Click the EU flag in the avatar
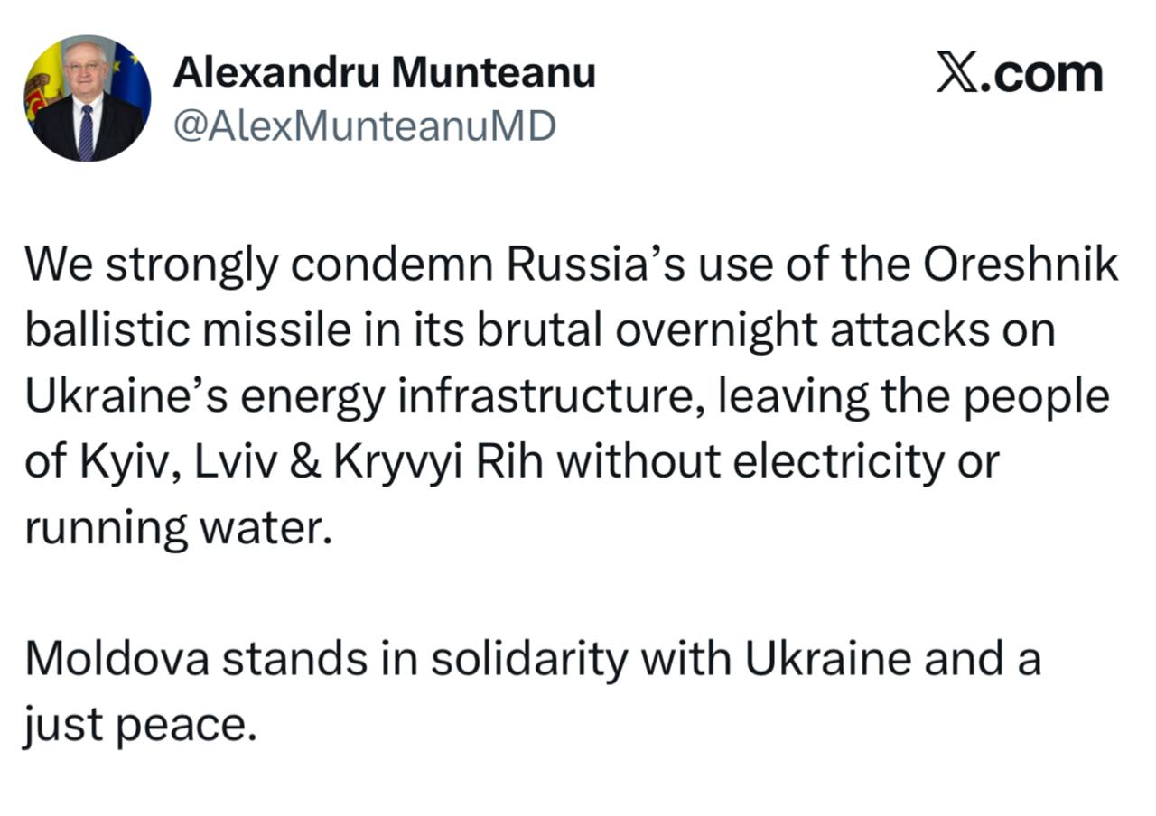The image size is (1156, 816). 133,77
